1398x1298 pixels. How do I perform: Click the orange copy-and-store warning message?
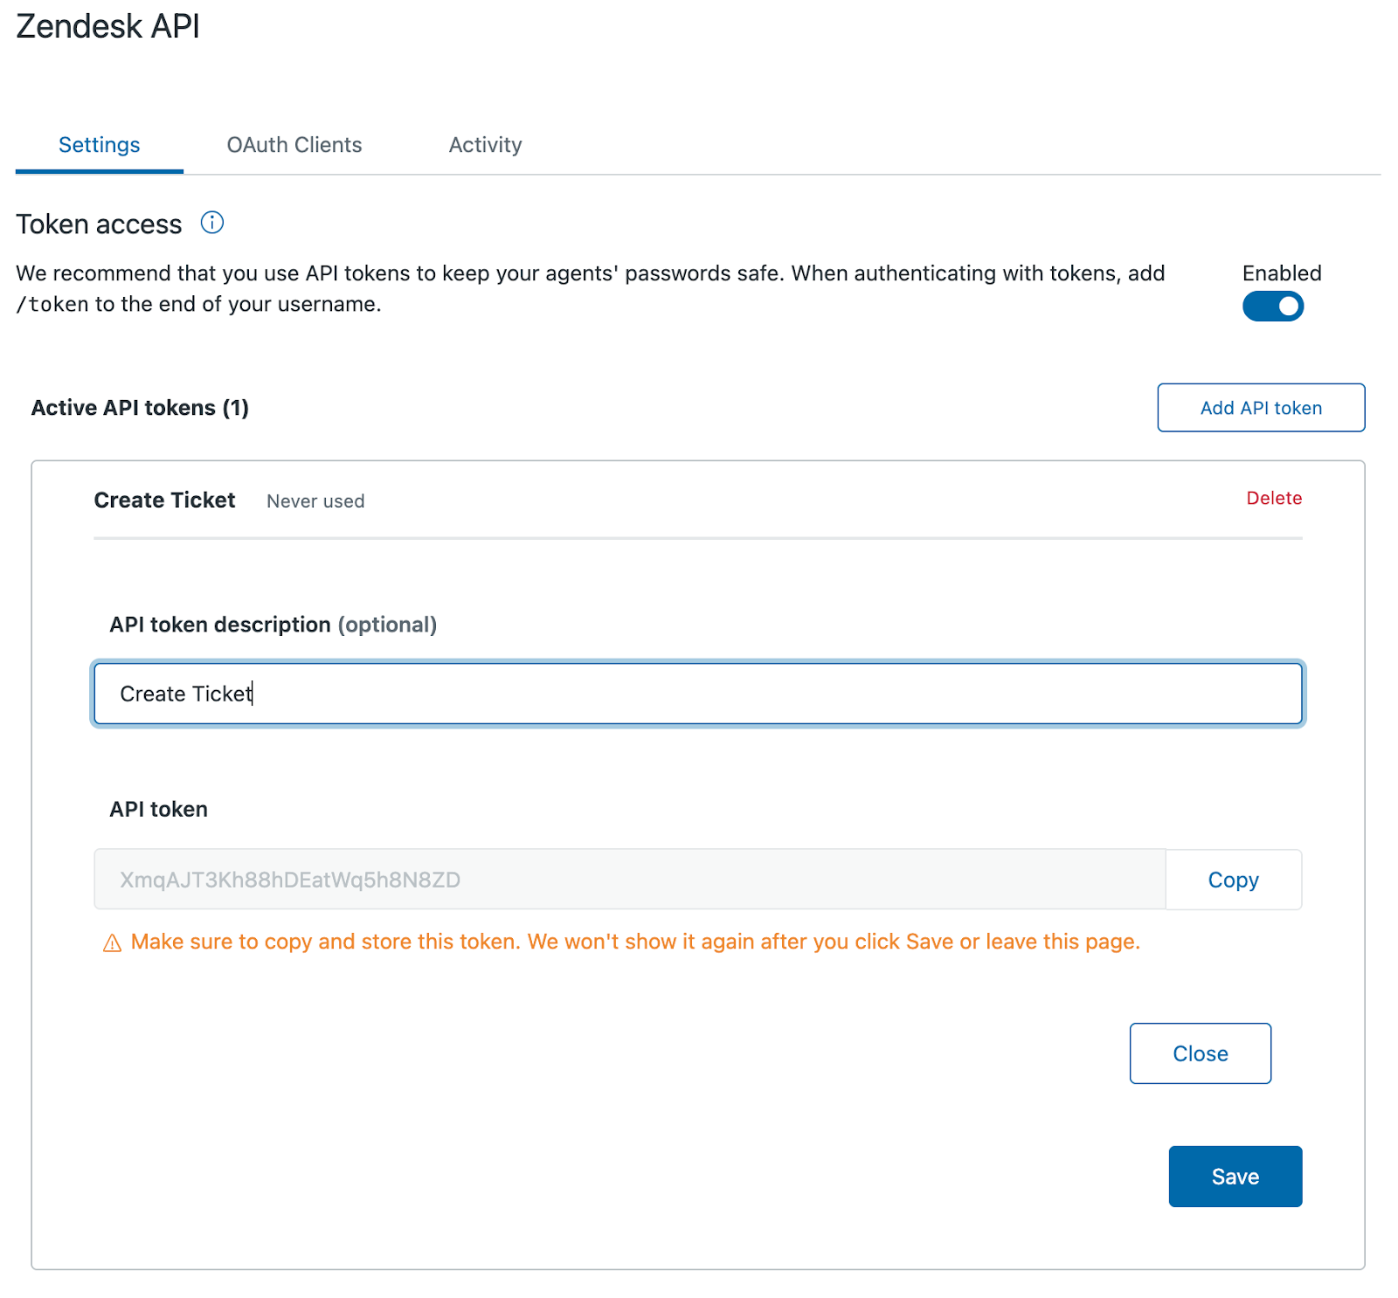coord(635,942)
